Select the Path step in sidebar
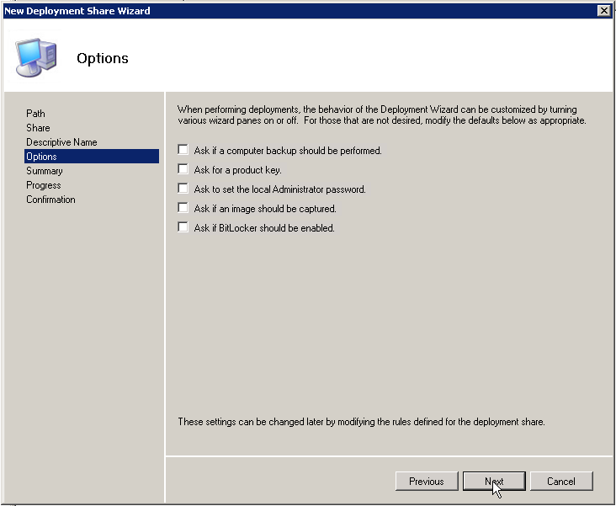The height and width of the screenshot is (506, 616). click(x=36, y=114)
